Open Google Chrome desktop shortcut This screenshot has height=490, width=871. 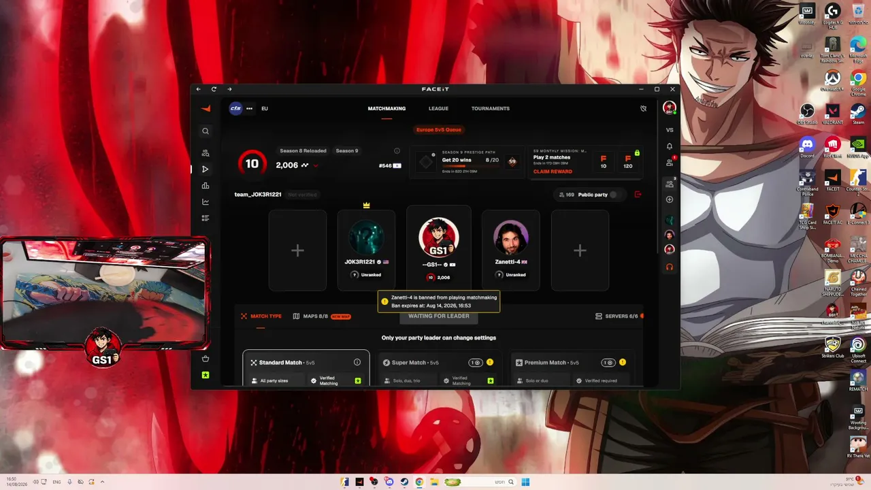click(858, 82)
